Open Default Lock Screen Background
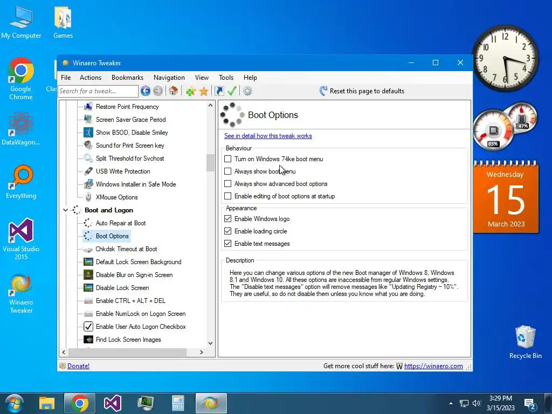Screen dimensions: 552x414 (139, 262)
